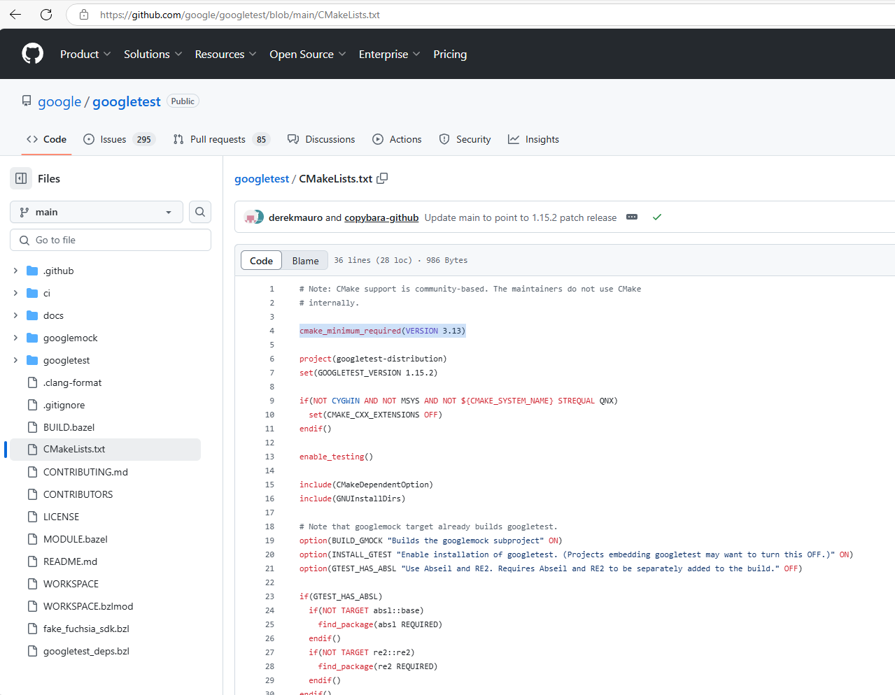The image size is (895, 695).
Task: Open the main branch selector dropdown
Action: (97, 212)
